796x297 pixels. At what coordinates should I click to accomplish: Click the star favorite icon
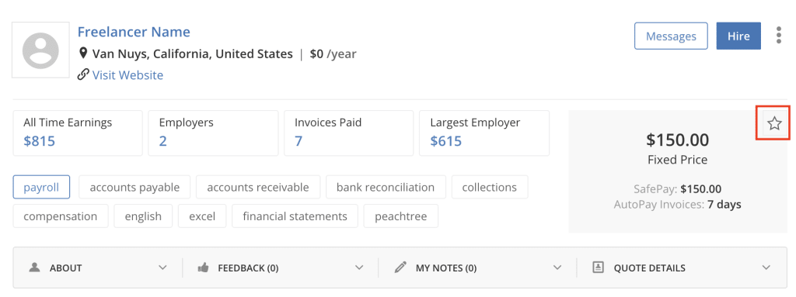pyautogui.click(x=773, y=123)
